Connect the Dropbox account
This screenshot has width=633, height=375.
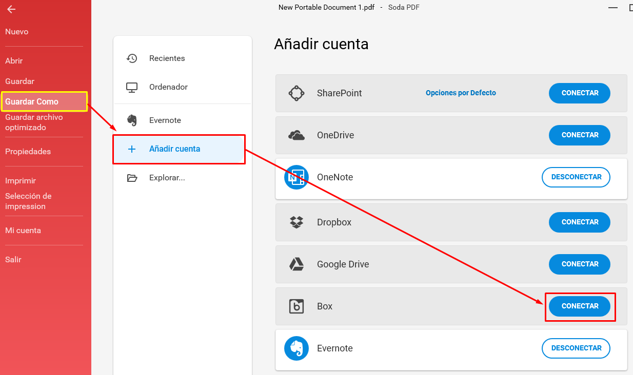[580, 222]
